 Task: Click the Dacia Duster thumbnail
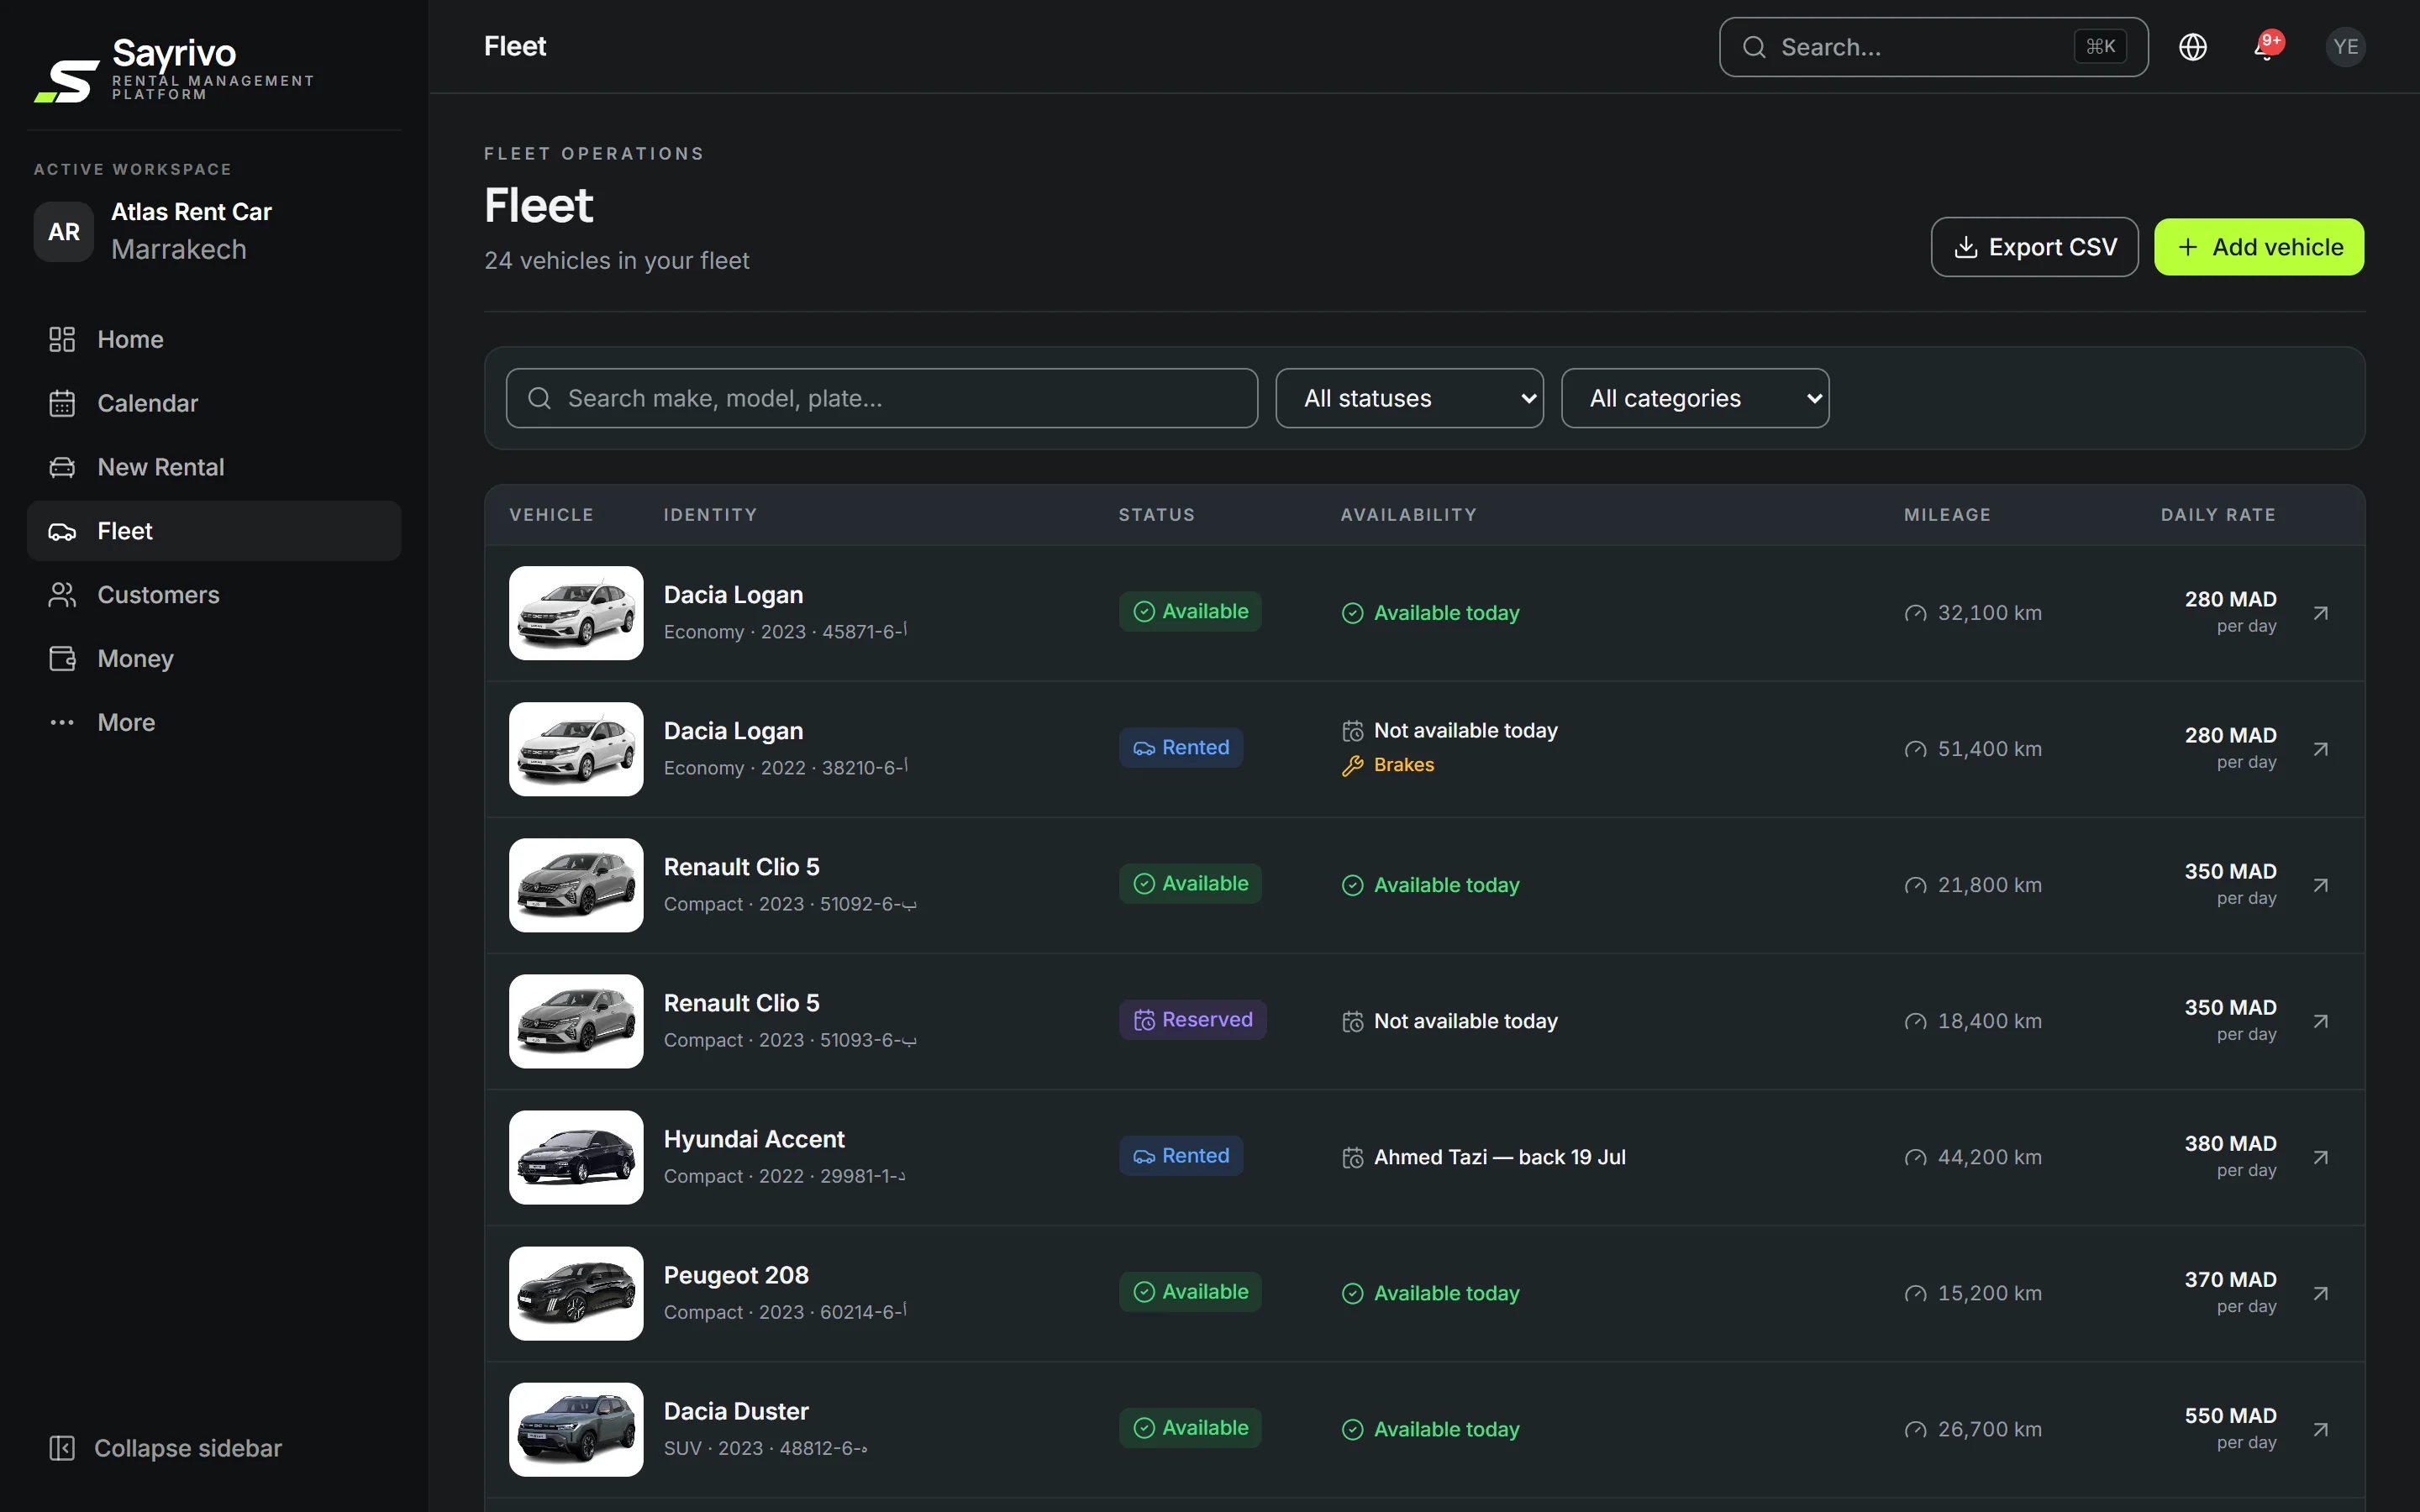576,1429
